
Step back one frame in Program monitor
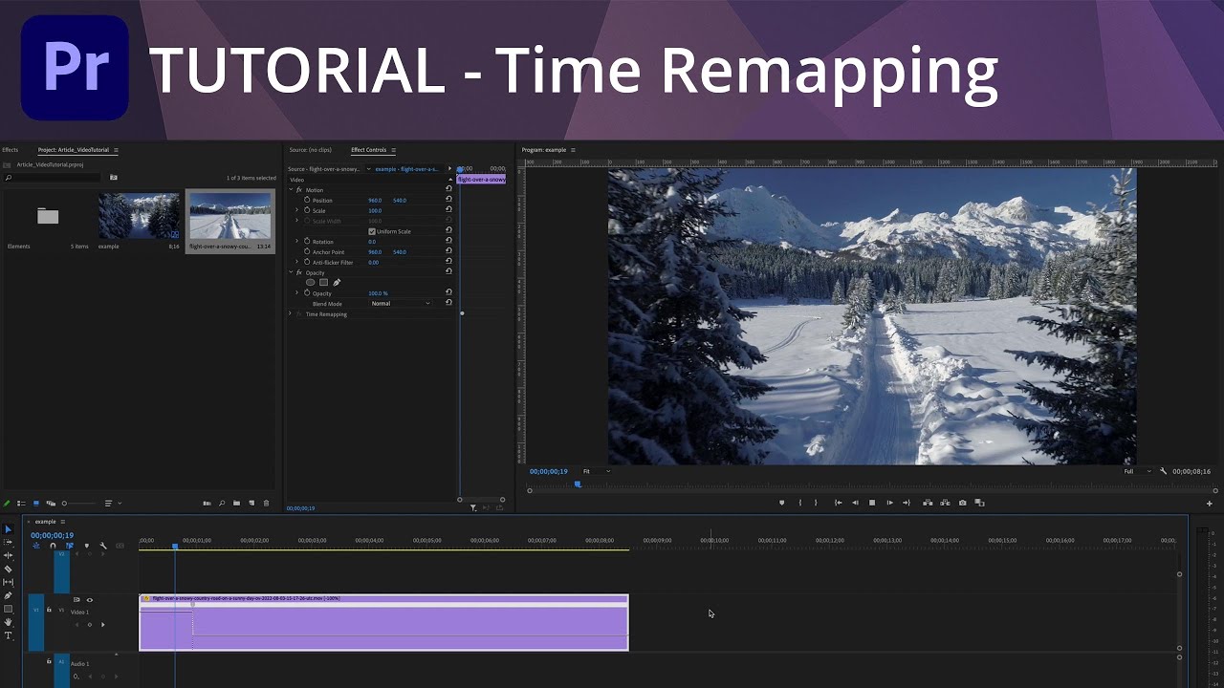[855, 503]
